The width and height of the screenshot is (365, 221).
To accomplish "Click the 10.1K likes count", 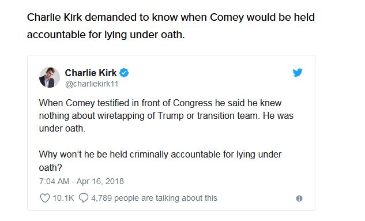I will (63, 198).
